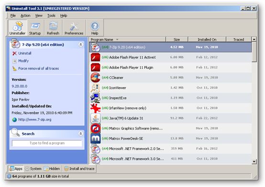Open the Uninstaller toolbar view
This screenshot has height=187, width=265.
(17, 28)
